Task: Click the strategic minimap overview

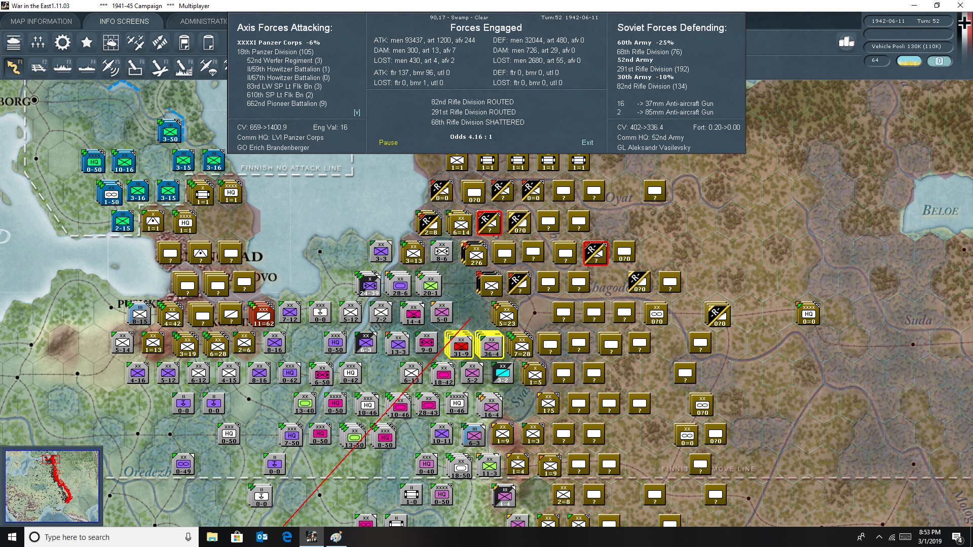Action: coord(52,486)
